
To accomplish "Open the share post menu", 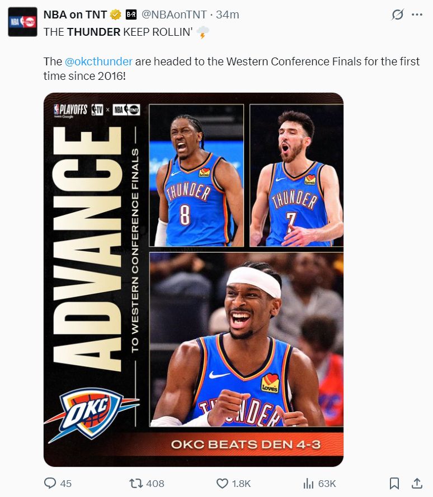I will [x=417, y=484].
